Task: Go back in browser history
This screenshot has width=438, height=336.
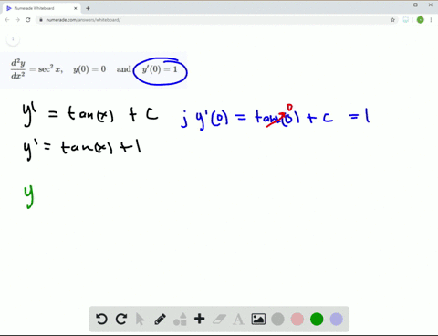Action: [7, 20]
